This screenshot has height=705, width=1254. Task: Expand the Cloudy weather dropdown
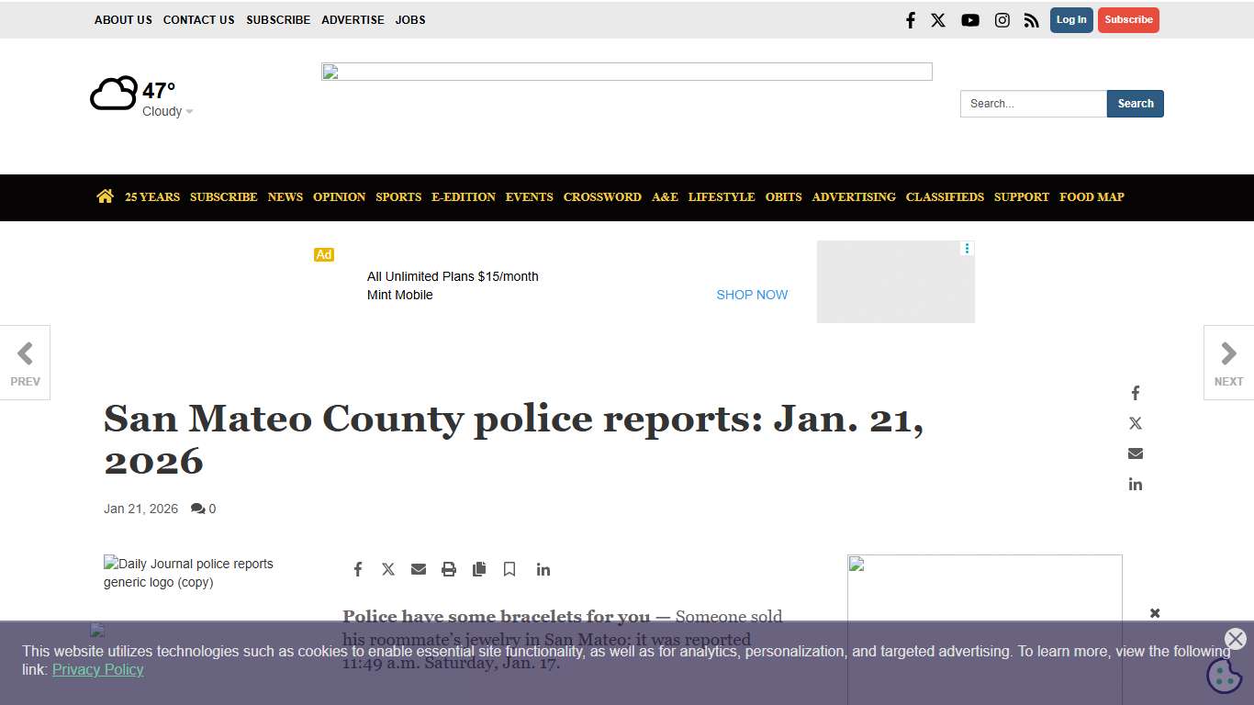[190, 111]
